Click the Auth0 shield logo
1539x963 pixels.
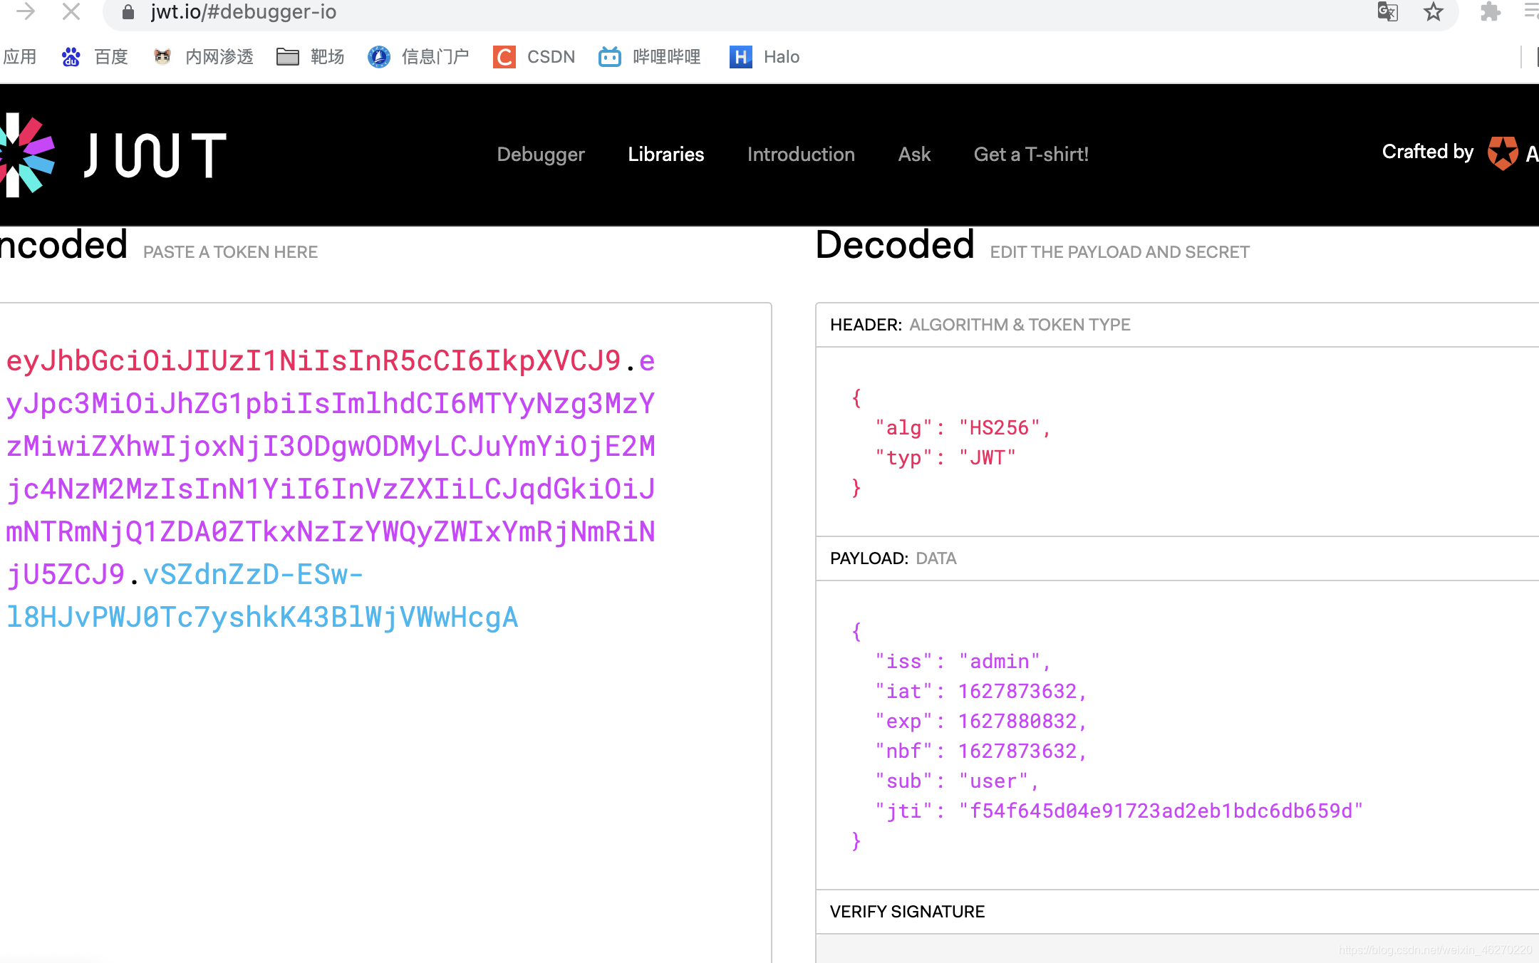(1503, 153)
